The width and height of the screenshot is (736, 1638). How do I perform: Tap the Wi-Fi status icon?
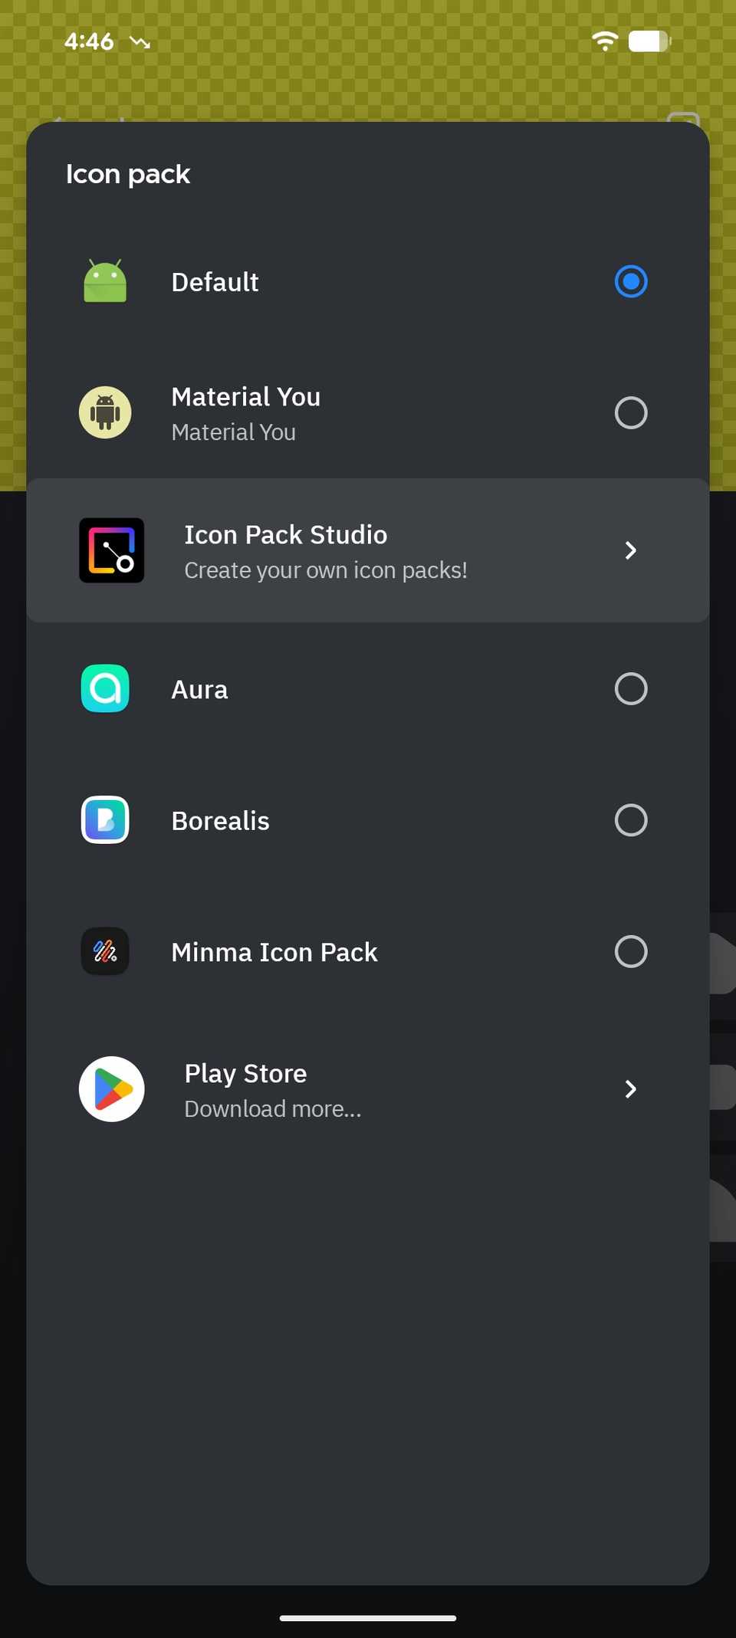pos(605,41)
